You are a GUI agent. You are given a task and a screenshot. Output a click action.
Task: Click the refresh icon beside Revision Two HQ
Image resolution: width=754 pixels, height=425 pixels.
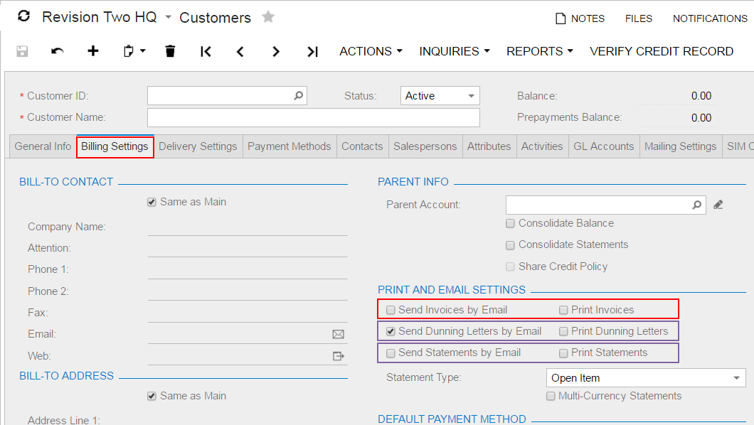click(x=23, y=16)
